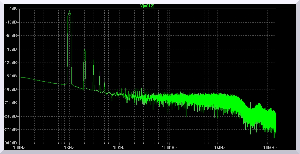The height and width of the screenshot is (154, 300).
Task: Click the 100KHz frequency axis label
Action: (x=169, y=148)
